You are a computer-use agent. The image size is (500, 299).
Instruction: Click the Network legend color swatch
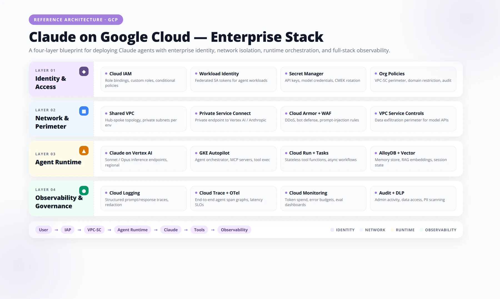pos(361,230)
